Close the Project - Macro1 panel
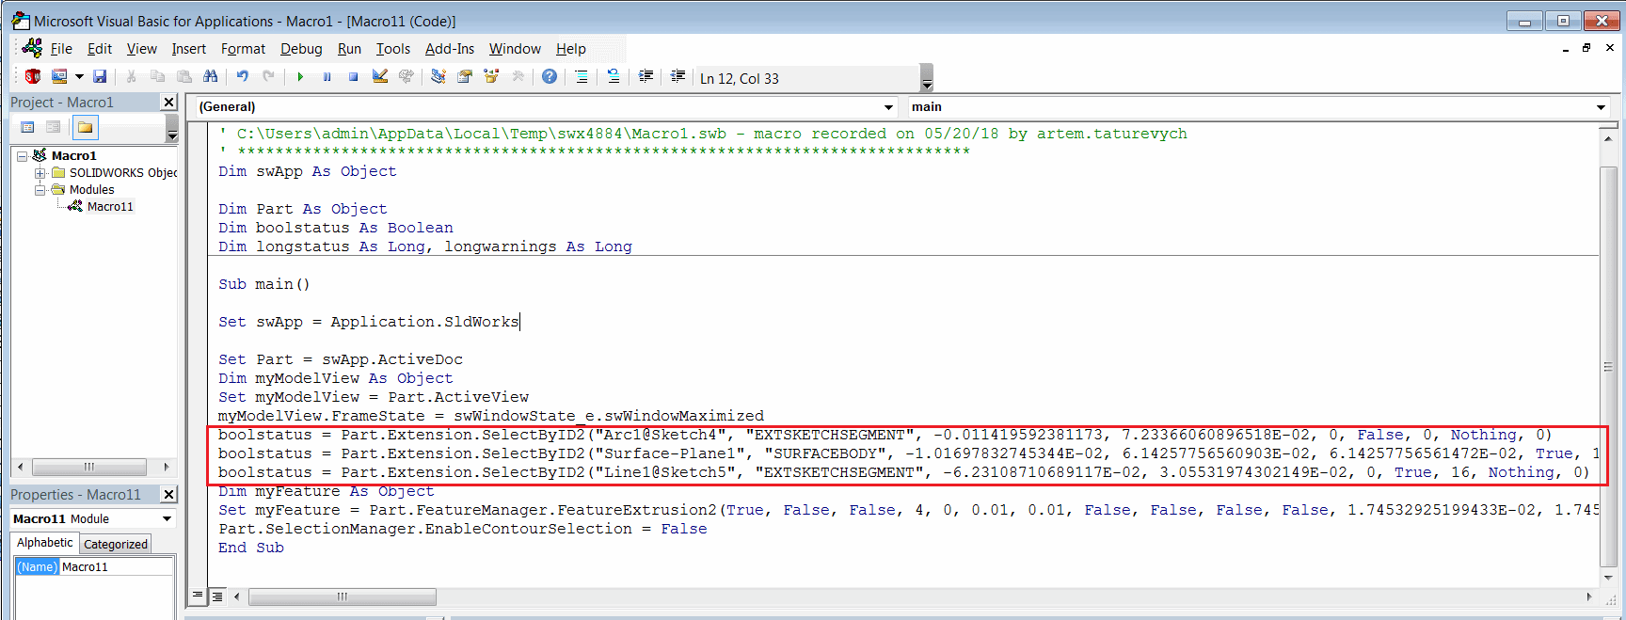1626x620 pixels. [169, 102]
